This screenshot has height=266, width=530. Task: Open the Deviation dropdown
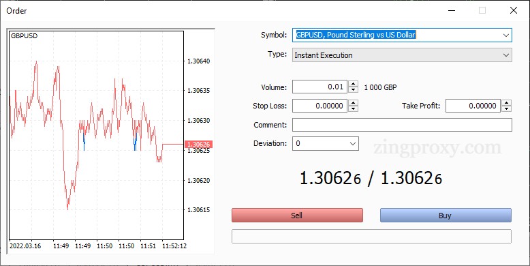[x=353, y=144]
